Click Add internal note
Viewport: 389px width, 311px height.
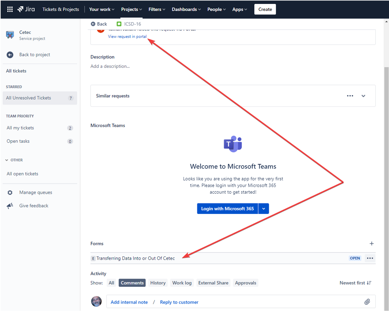point(129,302)
